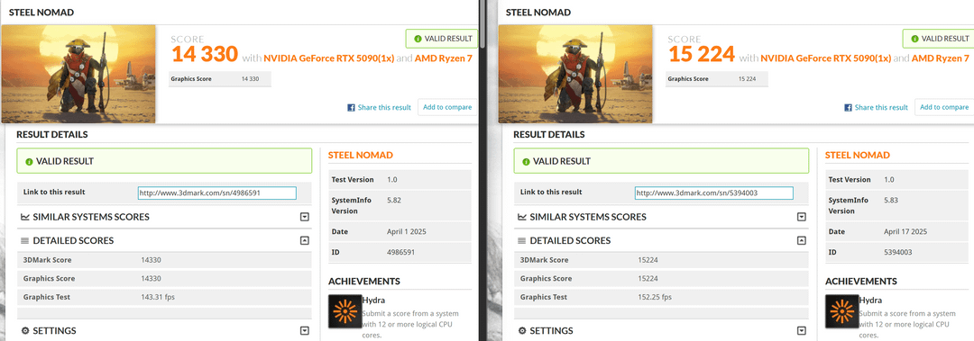Add the 15 224 result to compare
Screen dimensions: 974x341
[x=943, y=107]
